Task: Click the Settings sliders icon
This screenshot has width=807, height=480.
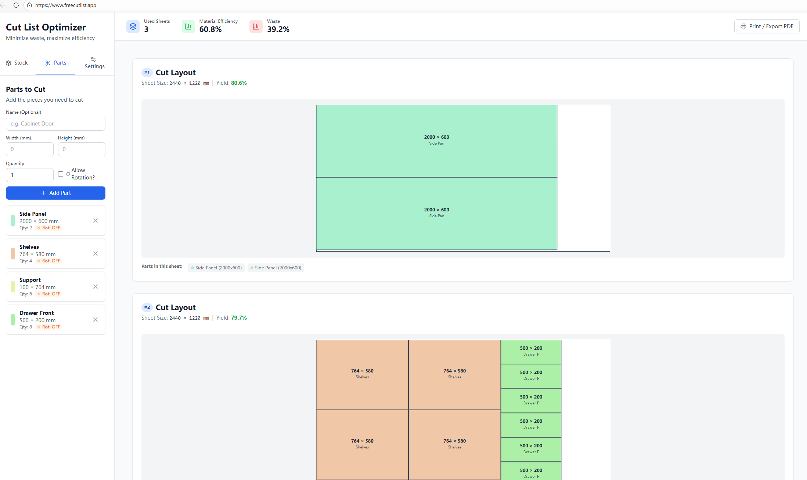Action: pyautogui.click(x=93, y=59)
